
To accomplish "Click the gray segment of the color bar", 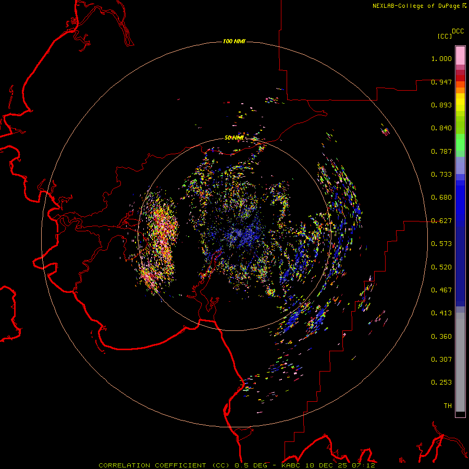I will click(460, 362).
